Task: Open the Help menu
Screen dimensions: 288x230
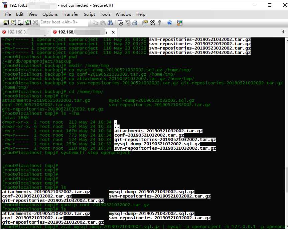Action: click(x=141, y=14)
